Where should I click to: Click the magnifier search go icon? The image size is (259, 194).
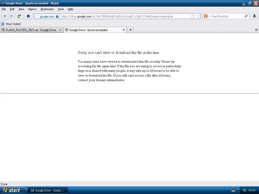pyautogui.click(x=246, y=16)
